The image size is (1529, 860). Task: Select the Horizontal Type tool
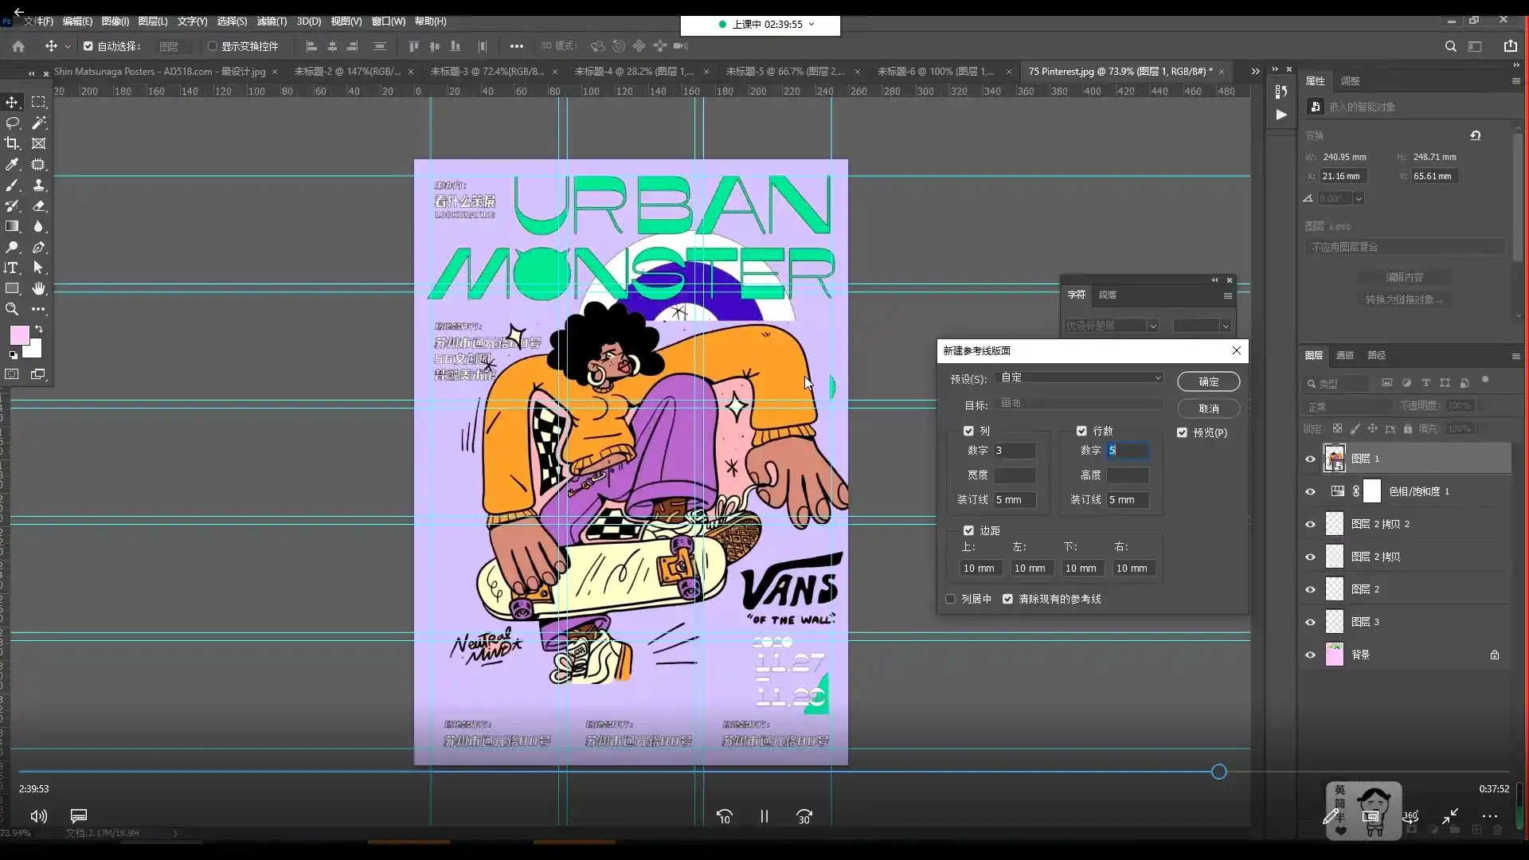(12, 268)
